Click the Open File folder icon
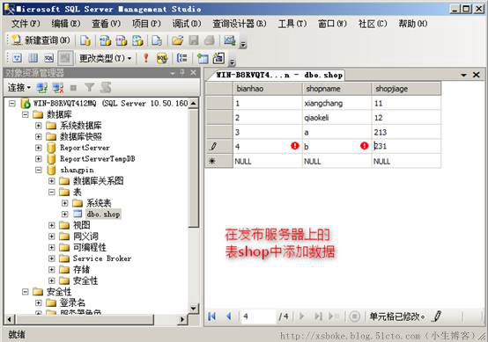 pos(177,40)
